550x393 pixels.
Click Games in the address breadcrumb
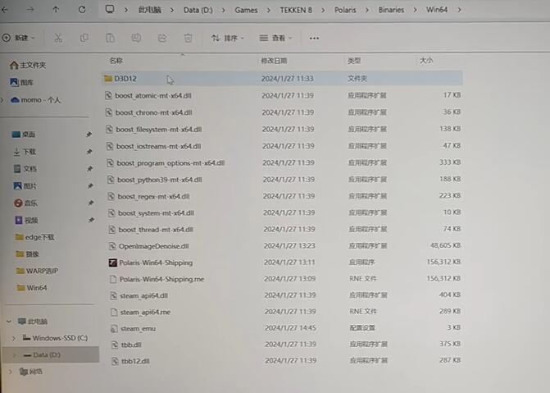coord(246,10)
